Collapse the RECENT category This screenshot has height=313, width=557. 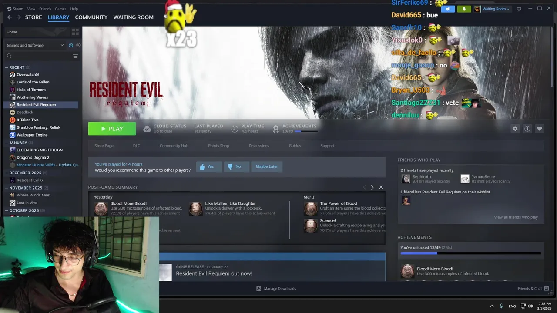pos(7,67)
